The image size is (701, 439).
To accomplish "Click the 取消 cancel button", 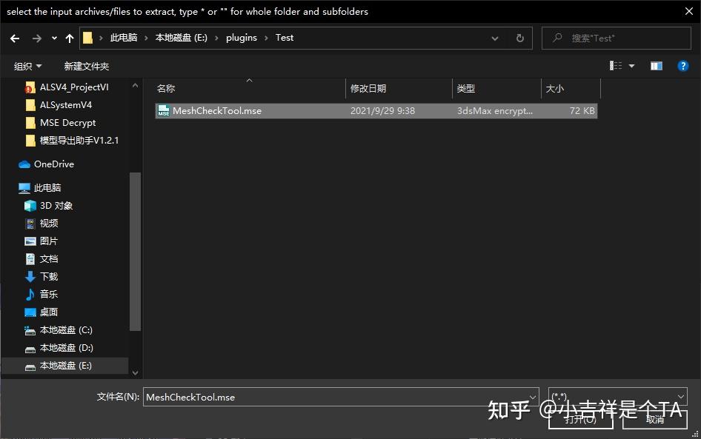I will (654, 418).
